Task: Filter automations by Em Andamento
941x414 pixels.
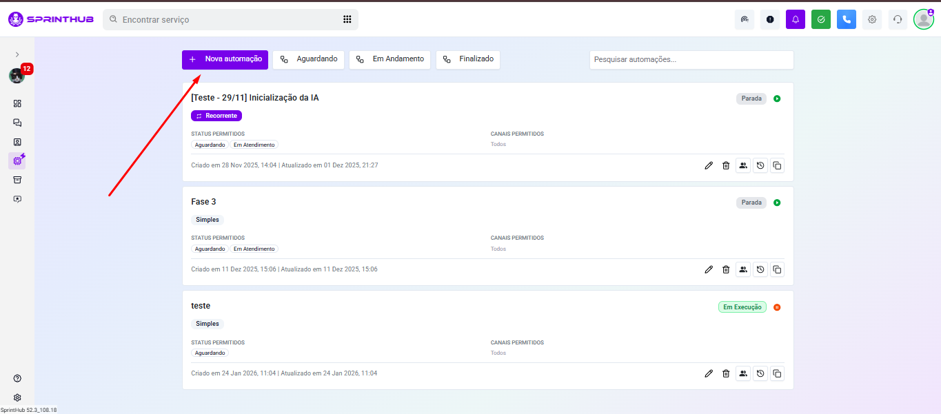Action: click(x=389, y=59)
